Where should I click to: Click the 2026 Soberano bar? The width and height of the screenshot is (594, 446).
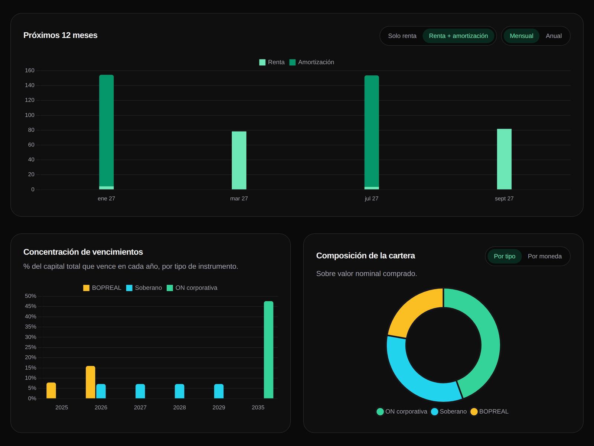101,391
